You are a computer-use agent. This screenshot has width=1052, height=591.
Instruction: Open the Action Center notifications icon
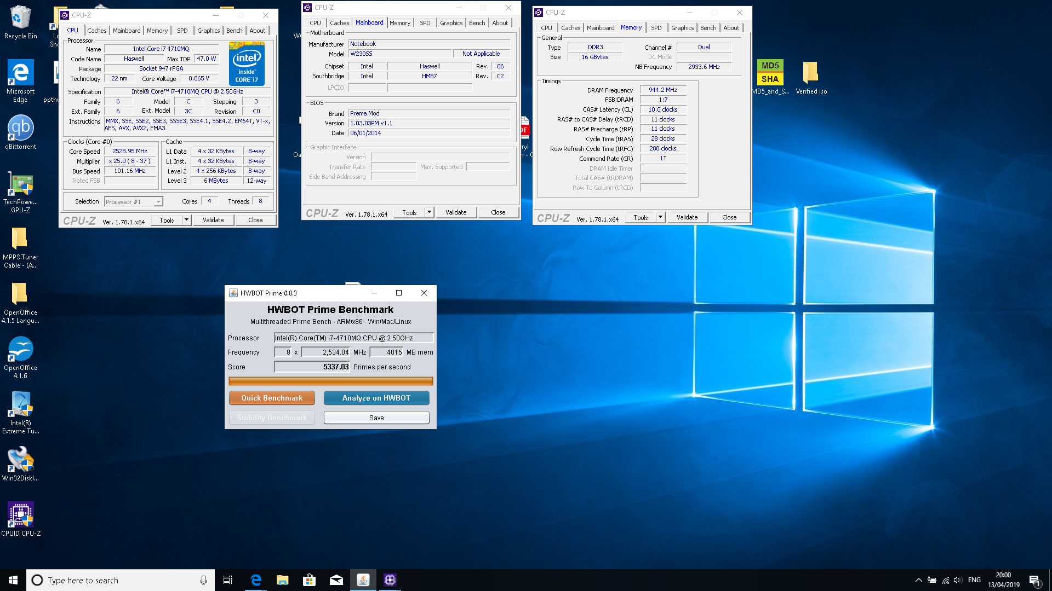point(1034,580)
